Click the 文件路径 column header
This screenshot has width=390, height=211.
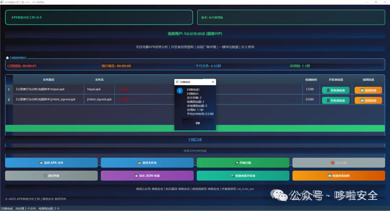coord(48,80)
